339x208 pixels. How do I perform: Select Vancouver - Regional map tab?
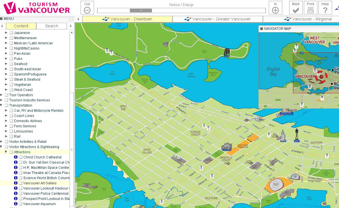coord(301,19)
